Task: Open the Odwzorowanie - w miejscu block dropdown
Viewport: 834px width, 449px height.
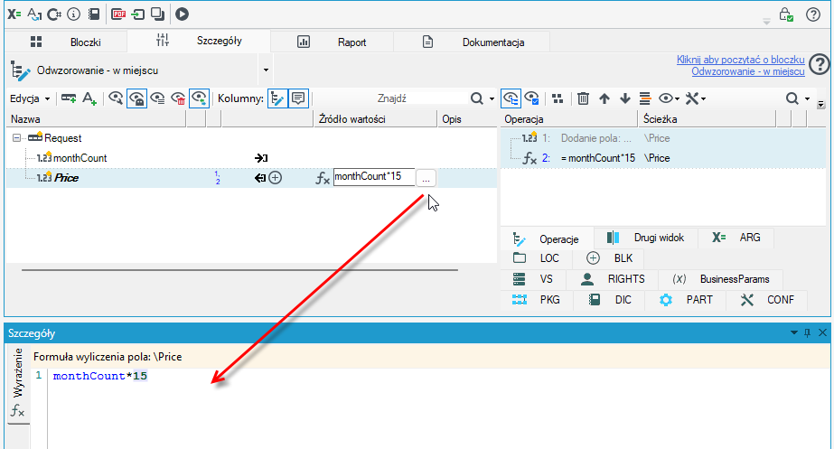Action: point(266,70)
